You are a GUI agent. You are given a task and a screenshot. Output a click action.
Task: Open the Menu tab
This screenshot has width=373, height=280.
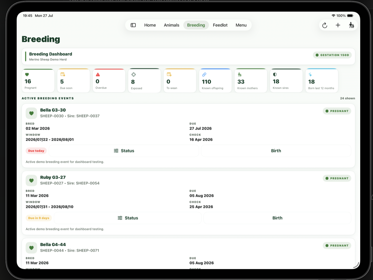(x=241, y=25)
